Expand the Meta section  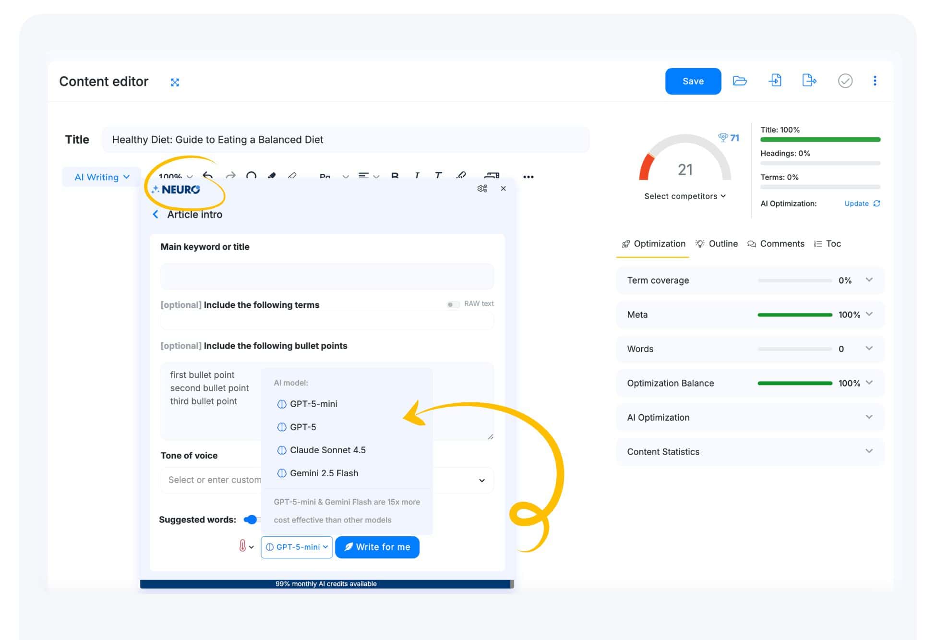pos(750,314)
